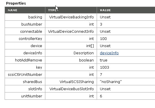This screenshot has width=155, height=108.
Task: Select the busNumber property name
Action: click(32, 24)
